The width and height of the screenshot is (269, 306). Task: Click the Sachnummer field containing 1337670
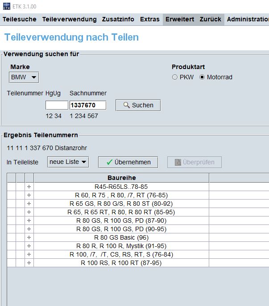coord(88,105)
